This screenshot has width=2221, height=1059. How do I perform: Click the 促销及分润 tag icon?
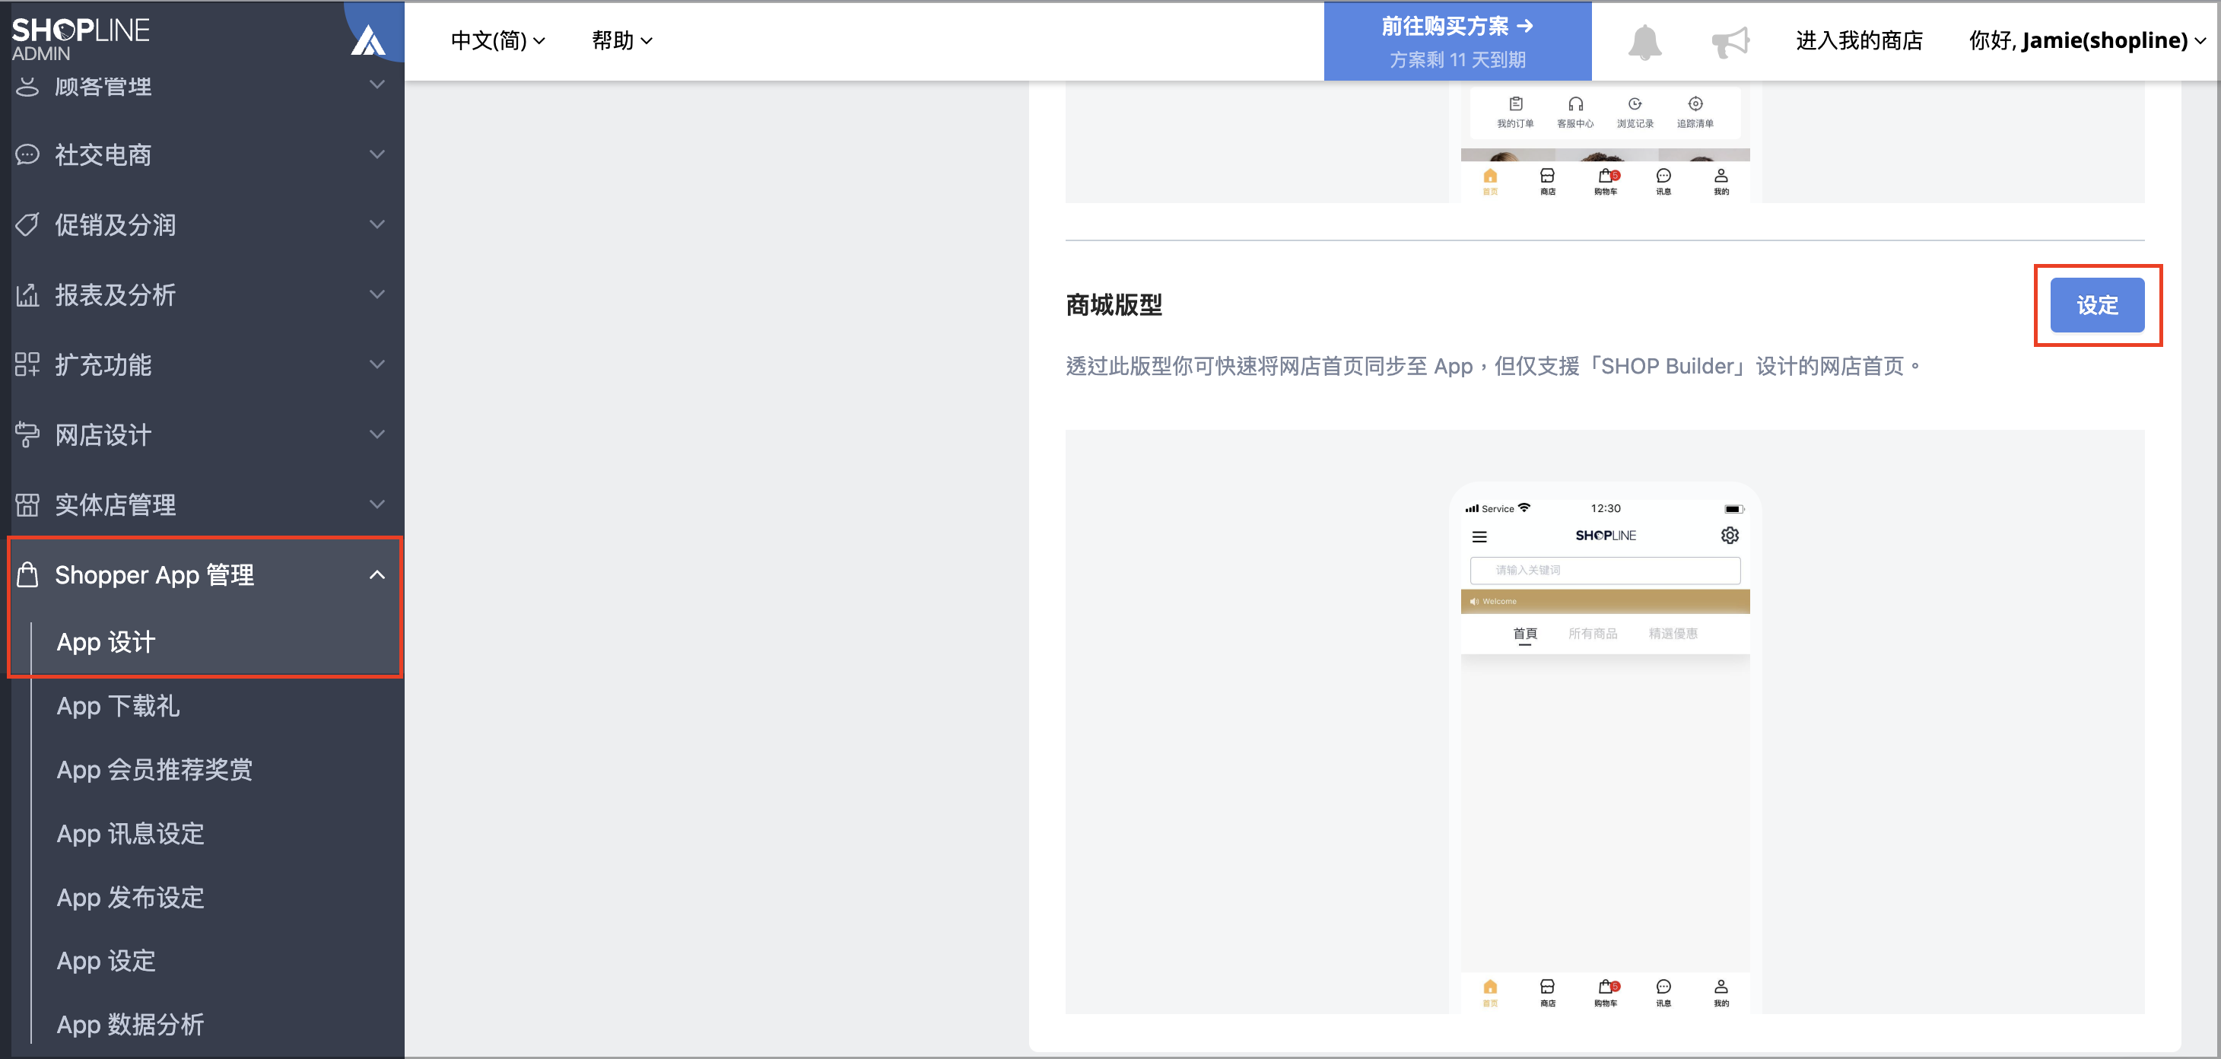[27, 224]
